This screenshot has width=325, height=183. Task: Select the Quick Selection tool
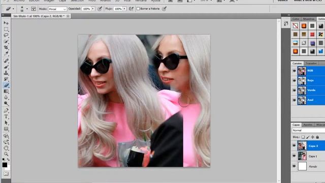6,41
